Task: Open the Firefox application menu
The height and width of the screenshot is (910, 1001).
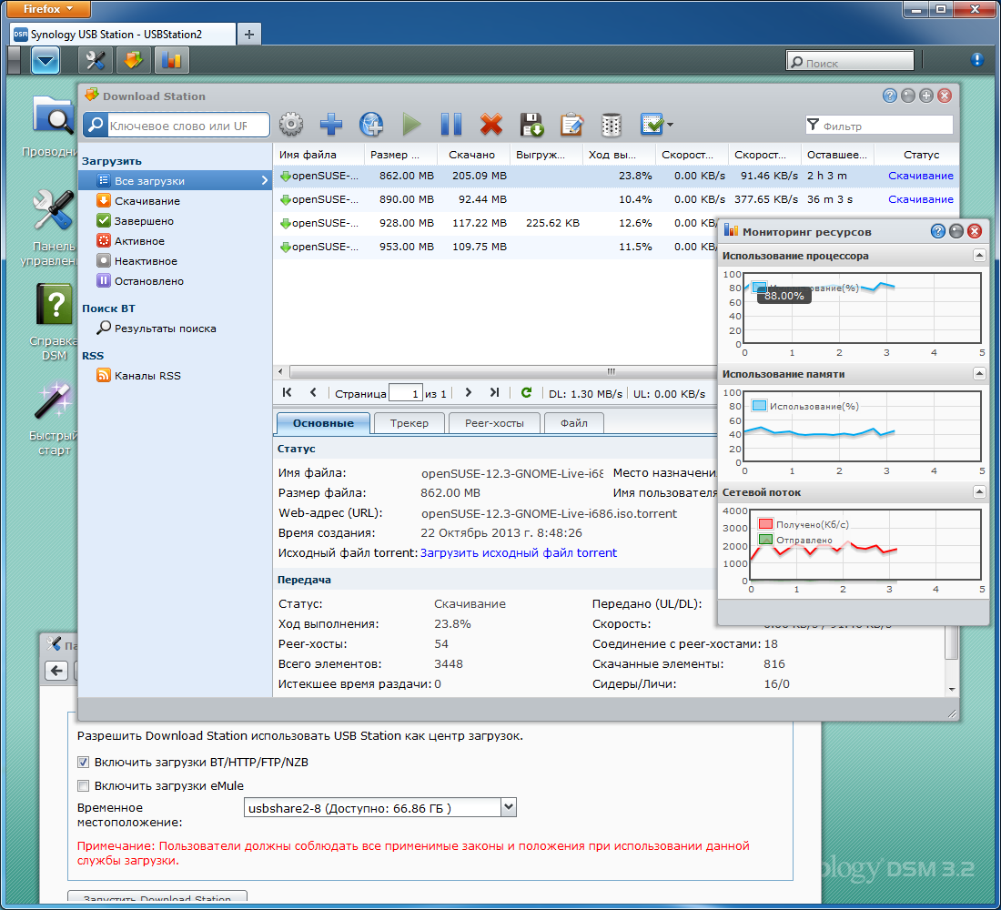Action: pyautogui.click(x=48, y=9)
